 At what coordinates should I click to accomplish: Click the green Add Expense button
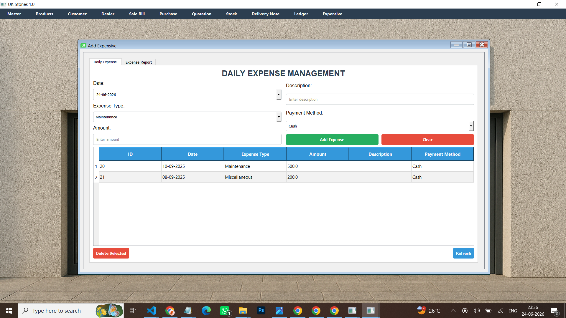point(332,140)
